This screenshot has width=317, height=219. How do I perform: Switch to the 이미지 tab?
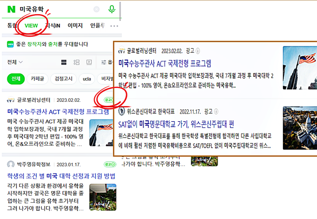click(75, 25)
